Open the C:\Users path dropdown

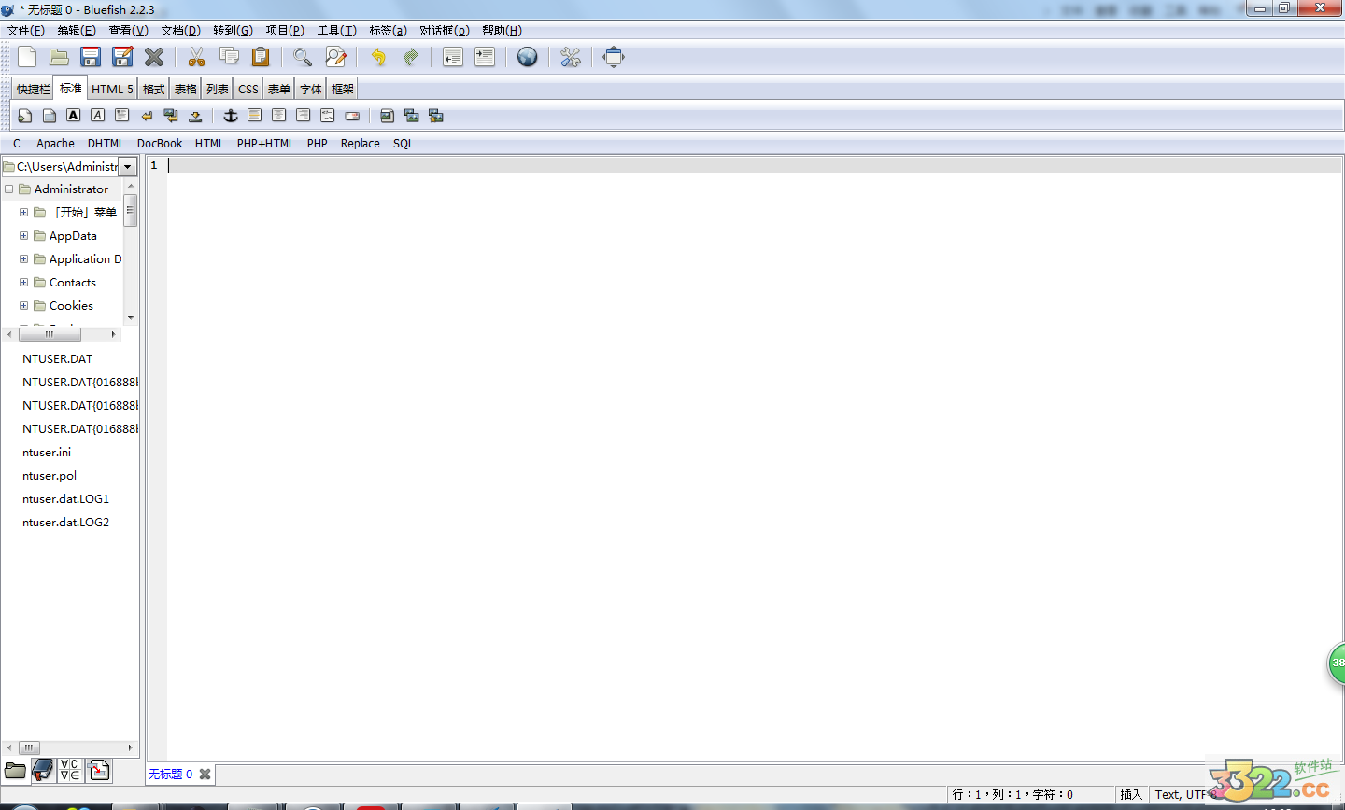[128, 167]
